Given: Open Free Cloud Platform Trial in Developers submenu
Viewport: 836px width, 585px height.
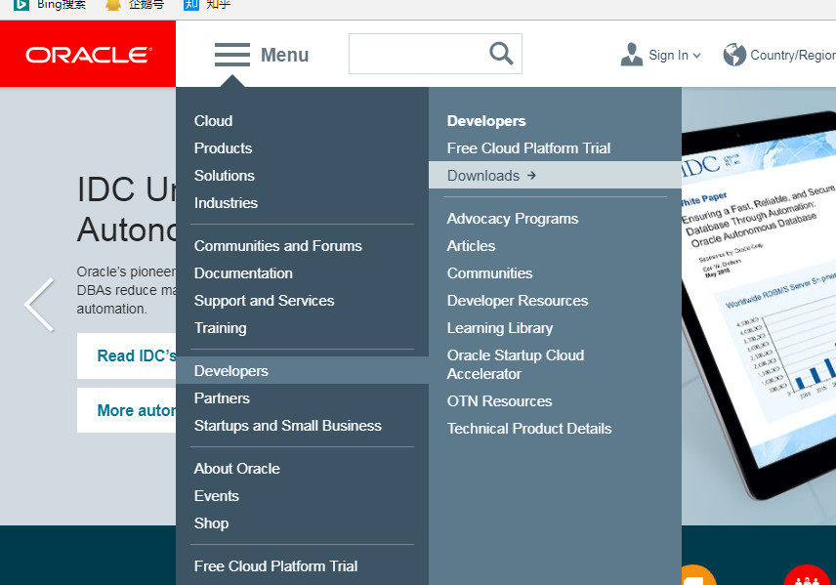Looking at the screenshot, I should pyautogui.click(x=529, y=148).
